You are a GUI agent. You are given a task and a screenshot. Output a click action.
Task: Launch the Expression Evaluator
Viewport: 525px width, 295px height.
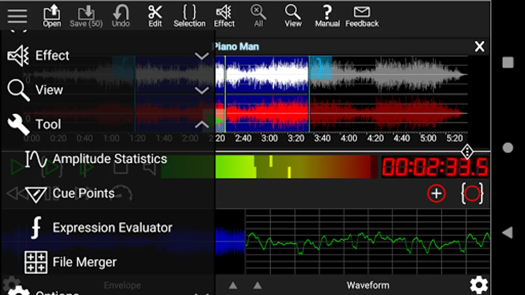(112, 228)
